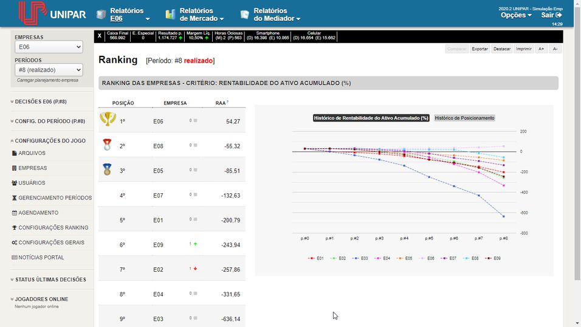Click the Relatórios de Mercado chart icon
The width and height of the screenshot is (581, 327).
tap(170, 15)
